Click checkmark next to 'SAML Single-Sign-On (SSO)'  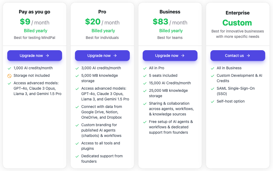(x=213, y=89)
